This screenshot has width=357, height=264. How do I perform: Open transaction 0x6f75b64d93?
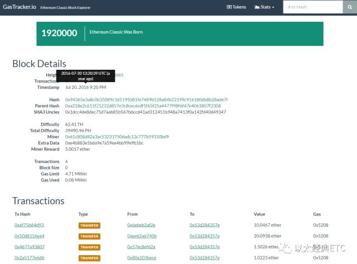29,225
